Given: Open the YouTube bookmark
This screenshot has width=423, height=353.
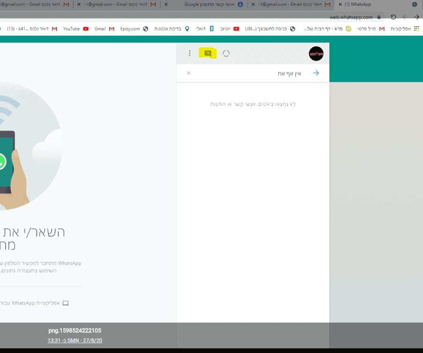Looking at the screenshot, I should point(76,29).
